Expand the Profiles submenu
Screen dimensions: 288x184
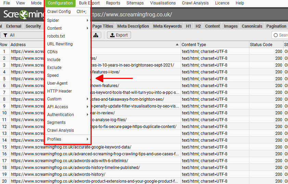(67, 139)
